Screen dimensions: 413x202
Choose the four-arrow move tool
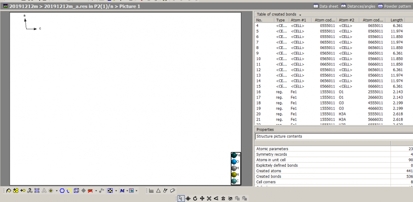pos(202,198)
